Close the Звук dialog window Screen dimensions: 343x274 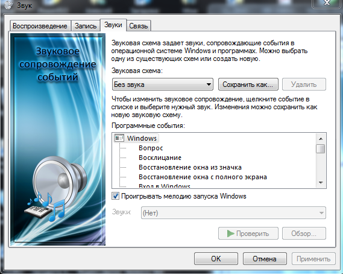click(x=327, y=3)
